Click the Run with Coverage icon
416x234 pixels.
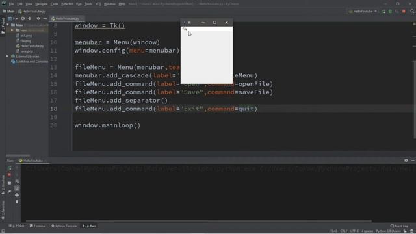397,12
